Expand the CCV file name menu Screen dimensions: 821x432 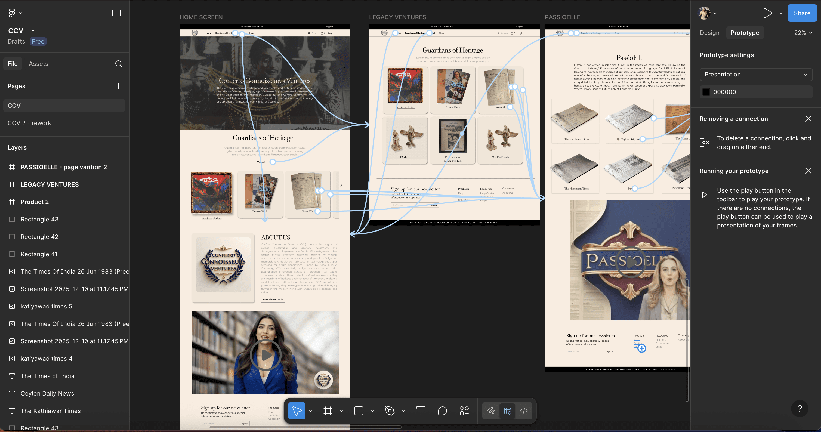click(33, 31)
